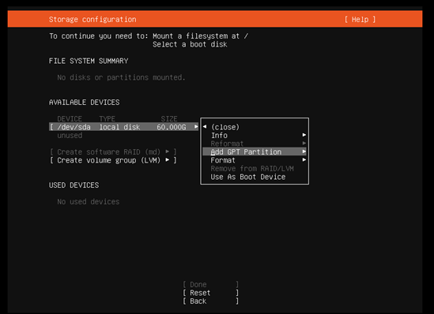Click the 'AVAILABLE DEVICES' heading

pos(85,103)
